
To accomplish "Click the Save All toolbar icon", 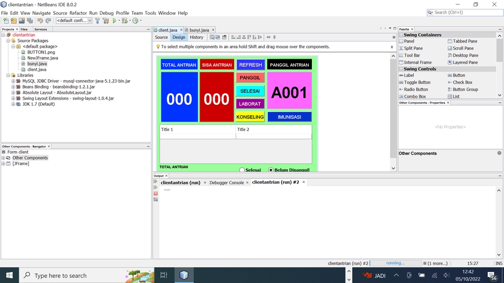I will [x=30, y=20].
